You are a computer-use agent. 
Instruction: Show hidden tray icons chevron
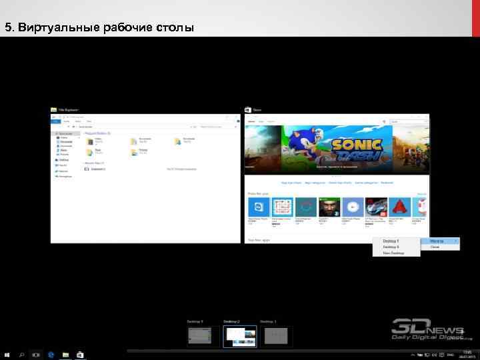(413, 355)
